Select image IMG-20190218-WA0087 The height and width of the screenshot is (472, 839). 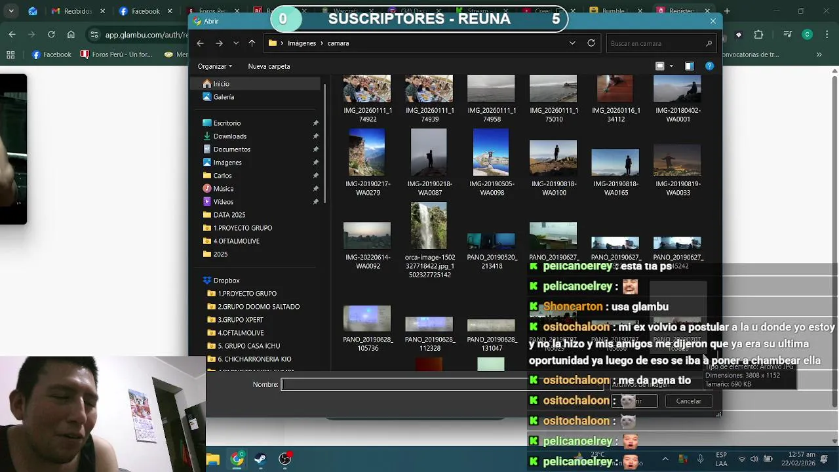tap(429, 163)
